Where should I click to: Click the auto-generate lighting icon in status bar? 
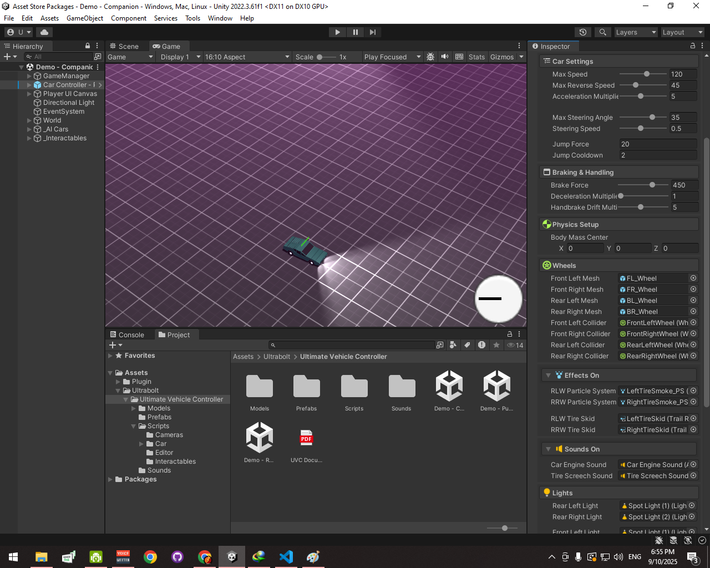tap(688, 540)
